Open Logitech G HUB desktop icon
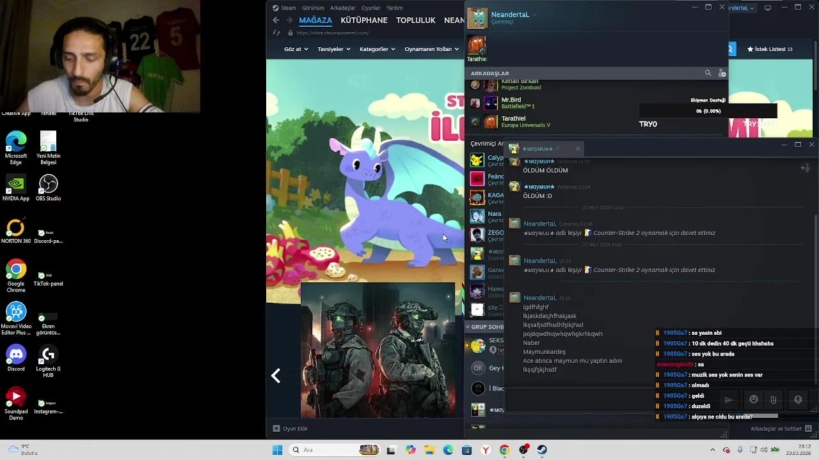The height and width of the screenshot is (460, 819). tap(48, 362)
